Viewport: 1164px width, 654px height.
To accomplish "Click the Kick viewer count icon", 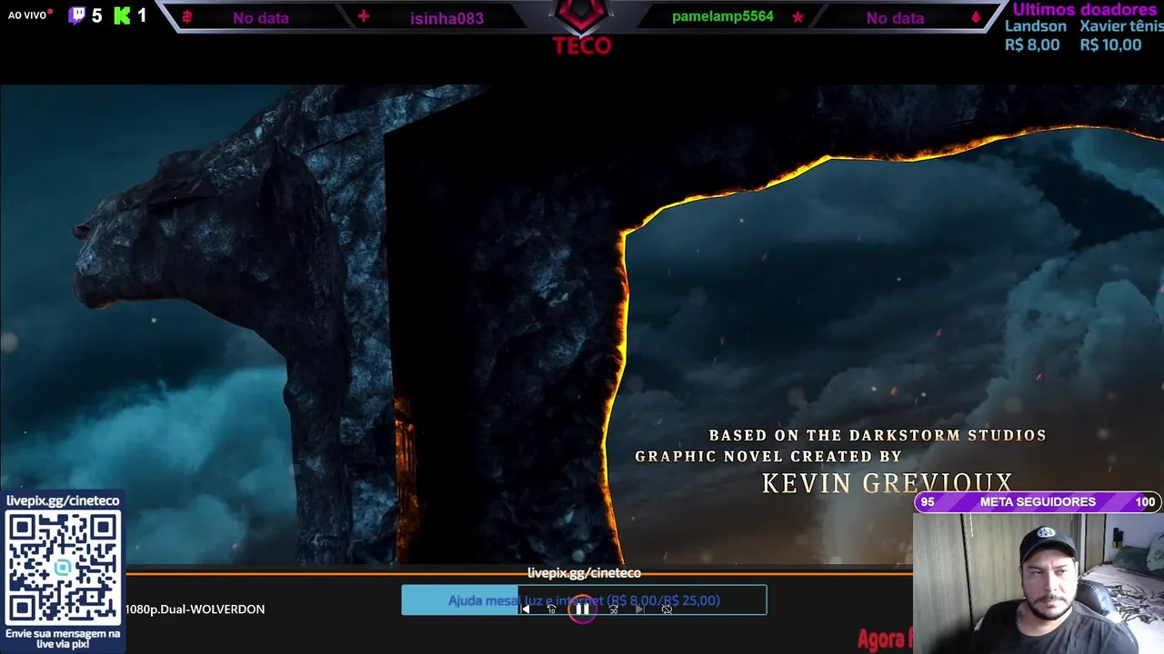I will 122,15.
